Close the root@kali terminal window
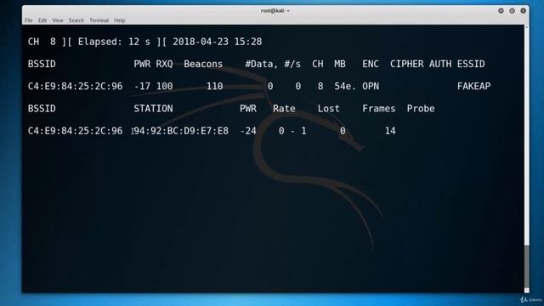 coord(524,11)
